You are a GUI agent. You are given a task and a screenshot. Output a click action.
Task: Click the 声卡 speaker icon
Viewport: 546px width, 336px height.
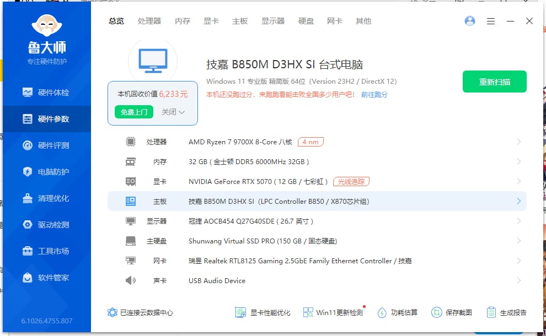coord(131,280)
